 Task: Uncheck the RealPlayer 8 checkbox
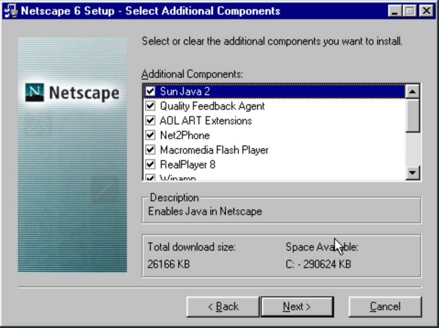(x=150, y=164)
